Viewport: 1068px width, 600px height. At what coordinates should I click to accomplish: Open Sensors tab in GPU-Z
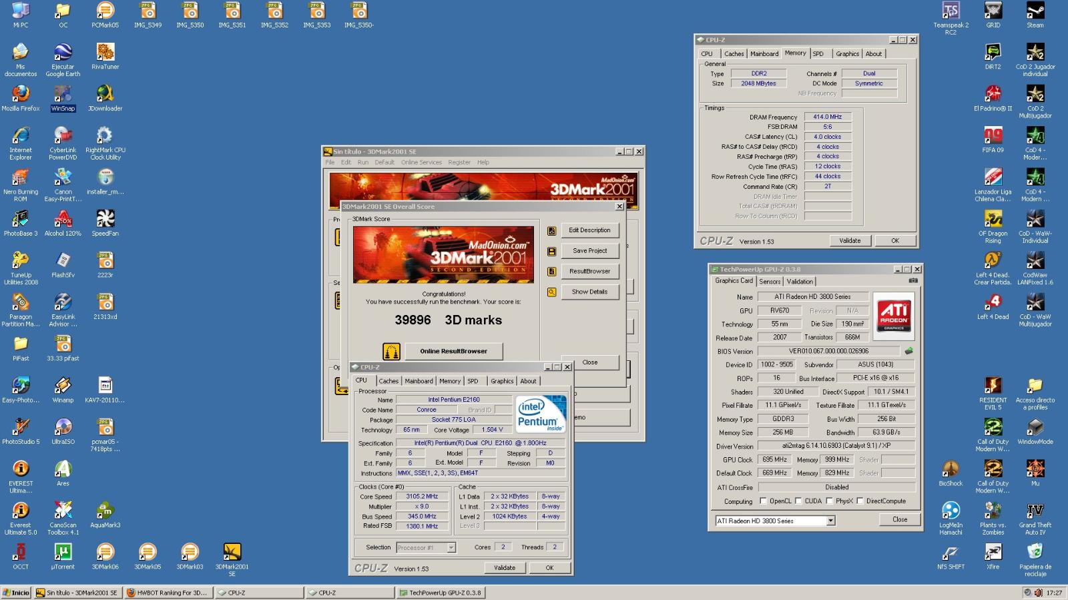coord(770,282)
